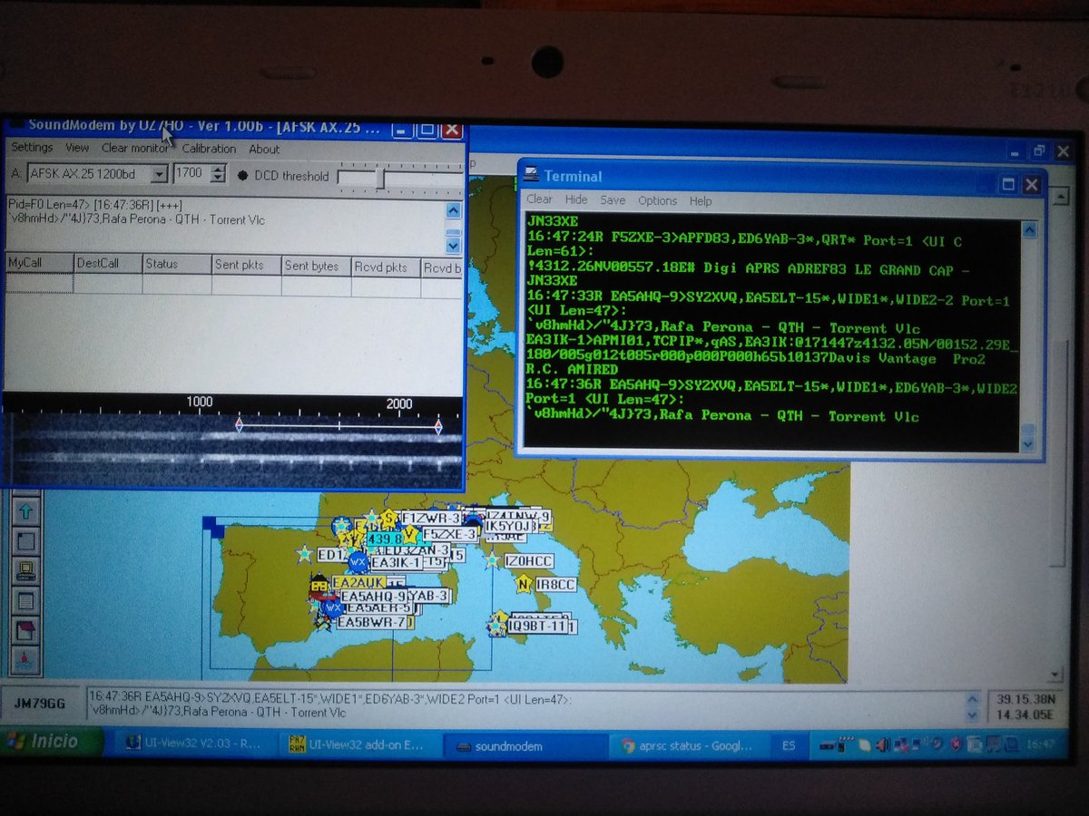
Task: Select station label EA5BWR-7 on map
Action: point(371,623)
